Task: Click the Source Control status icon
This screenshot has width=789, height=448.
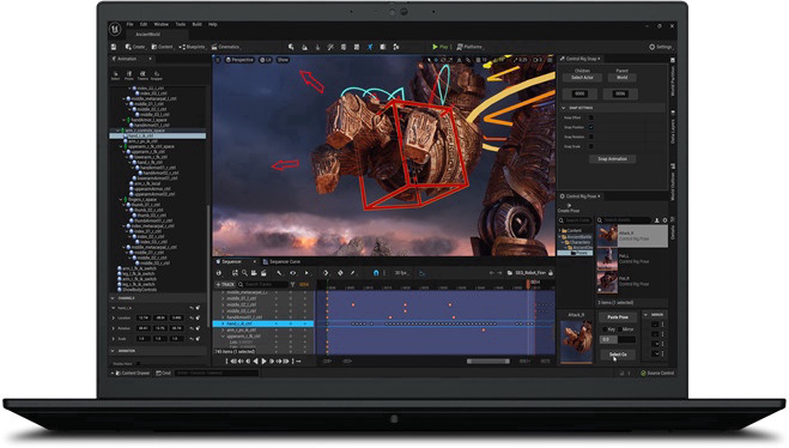Action: point(643,373)
